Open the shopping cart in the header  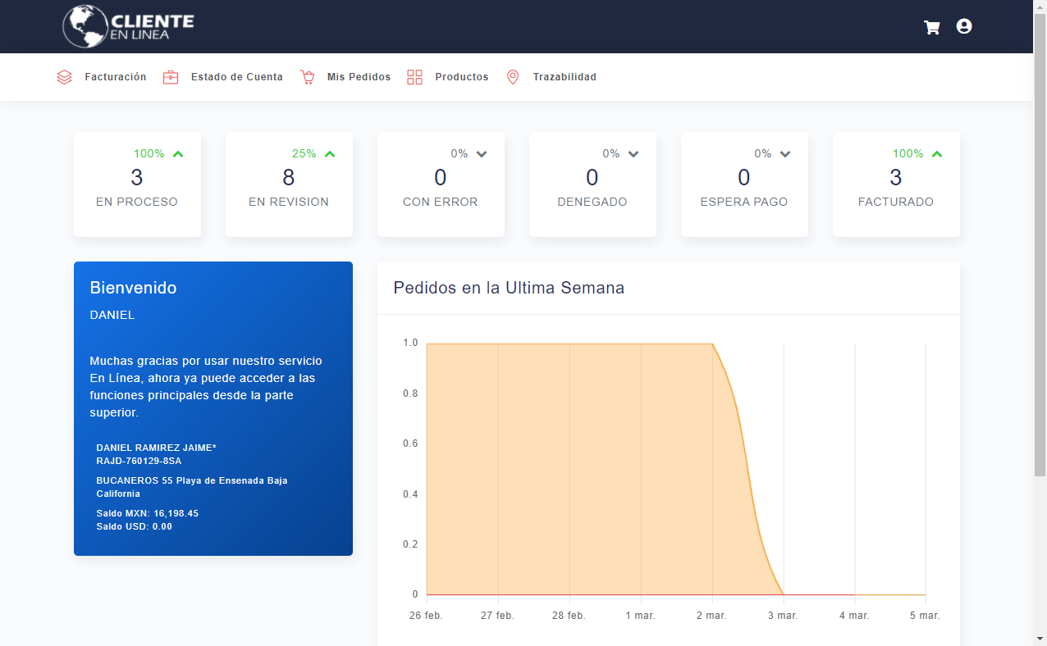point(931,26)
